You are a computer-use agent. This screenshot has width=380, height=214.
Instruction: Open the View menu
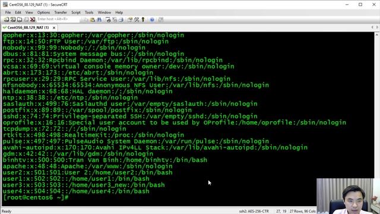click(29, 12)
